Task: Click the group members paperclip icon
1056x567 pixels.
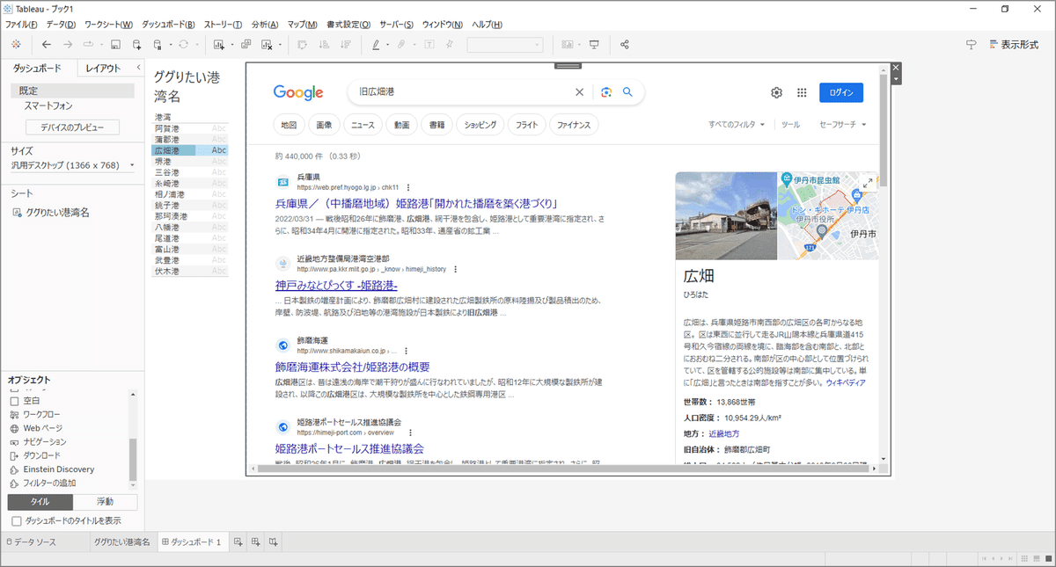Action: [x=401, y=44]
